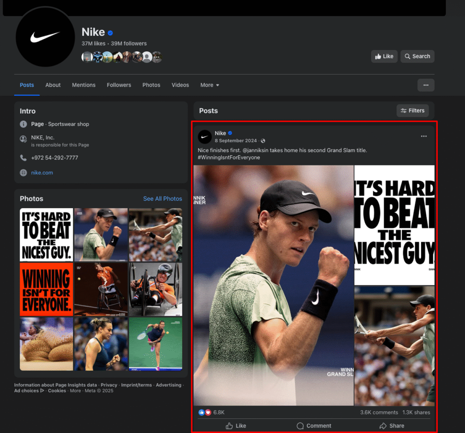465x433 pixels.
Task: Click the person icon beside NIKE, Inc.
Action: [x=23, y=139]
